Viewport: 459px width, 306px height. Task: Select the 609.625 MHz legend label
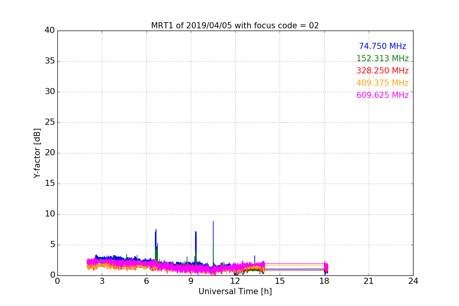[382, 95]
